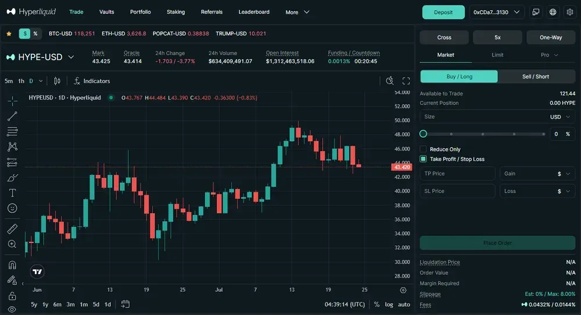The width and height of the screenshot is (581, 315).
Task: Click the TradingView logo on chart
Action: point(37,271)
